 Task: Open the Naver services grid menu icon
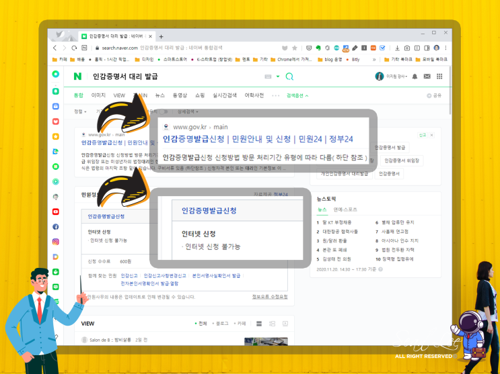tap(439, 77)
